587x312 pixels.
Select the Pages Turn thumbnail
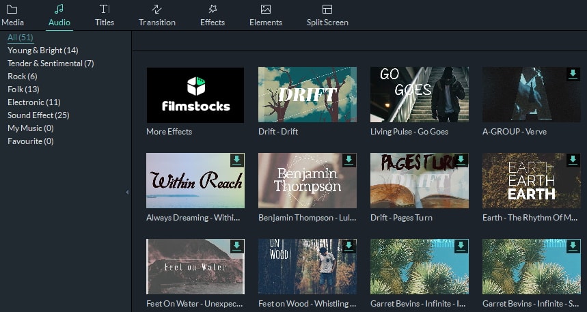(x=420, y=181)
